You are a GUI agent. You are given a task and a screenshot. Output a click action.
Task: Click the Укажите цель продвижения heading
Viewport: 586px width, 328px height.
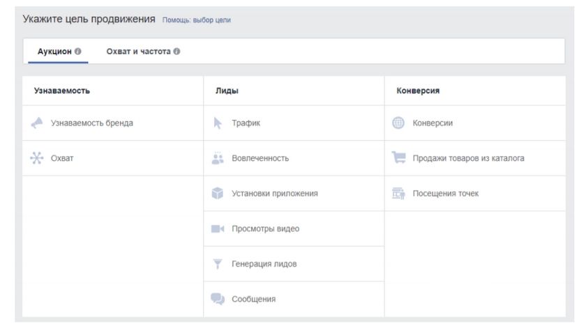[x=89, y=19]
